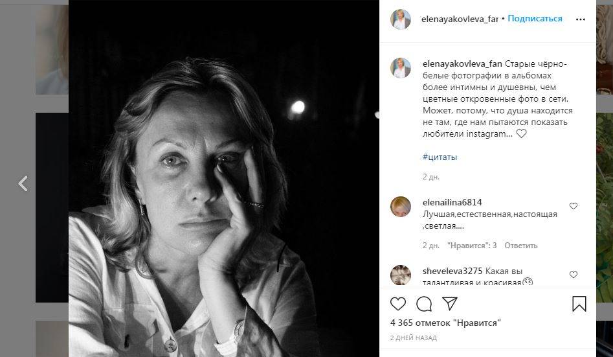The height and width of the screenshot is (357, 613).
Task: Open the comment bubble icon
Action: point(424,304)
